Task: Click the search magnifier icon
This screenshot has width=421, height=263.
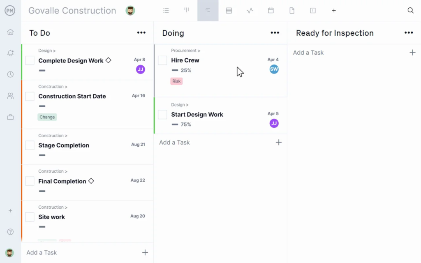Action: (411, 10)
